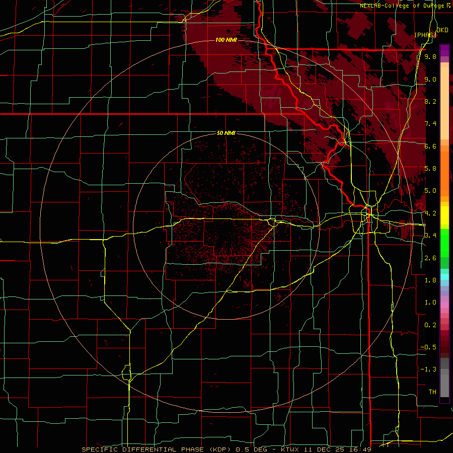
Task: Pick the cyan color bar segment
Action: tap(444, 277)
